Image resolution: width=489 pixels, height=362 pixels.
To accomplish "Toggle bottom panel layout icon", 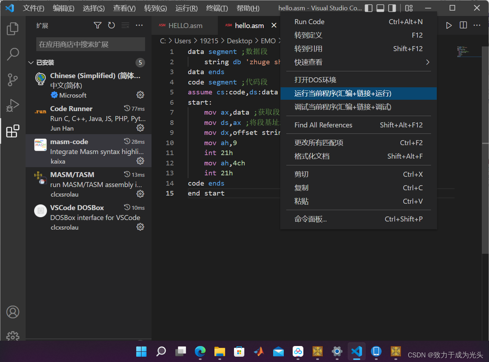I will pos(381,8).
